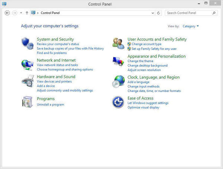Open System and Security category

[55, 39]
